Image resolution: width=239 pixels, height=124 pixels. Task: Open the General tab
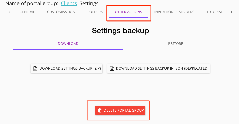[27, 12]
